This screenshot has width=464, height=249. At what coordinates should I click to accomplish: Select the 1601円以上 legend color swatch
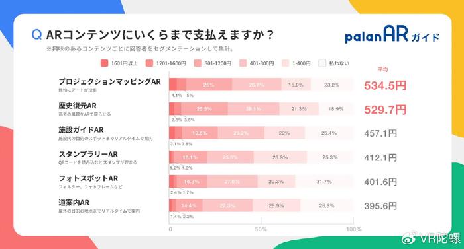(x=104, y=63)
